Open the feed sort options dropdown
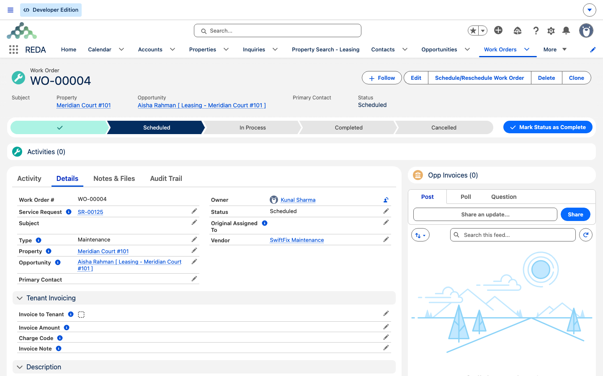This screenshot has height=376, width=603. [420, 235]
